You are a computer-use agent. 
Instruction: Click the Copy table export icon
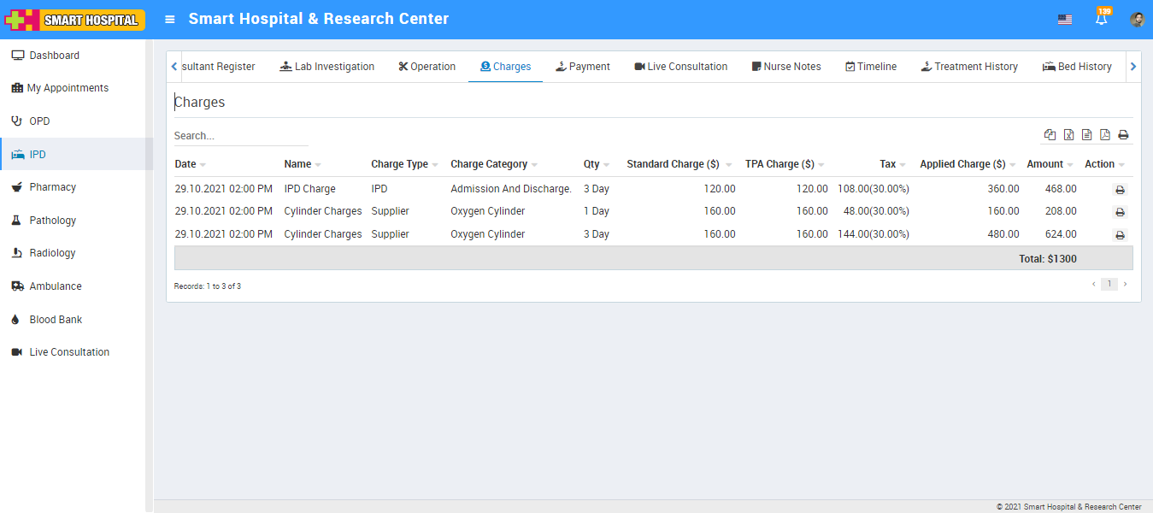pos(1050,135)
